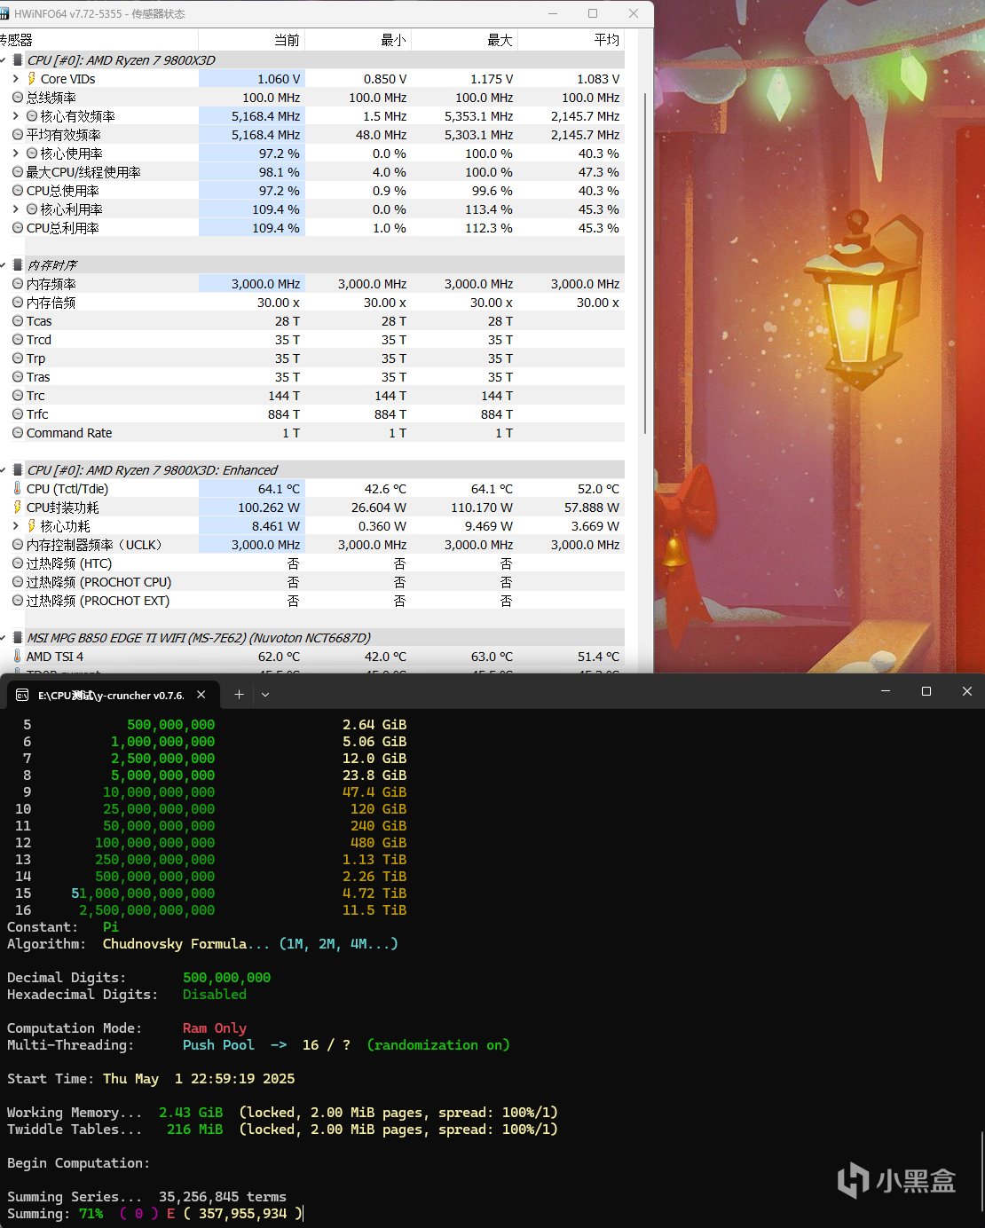Click the 过热降频 (PROCHOT CPU) icon
This screenshot has height=1228, width=985.
pos(18,582)
